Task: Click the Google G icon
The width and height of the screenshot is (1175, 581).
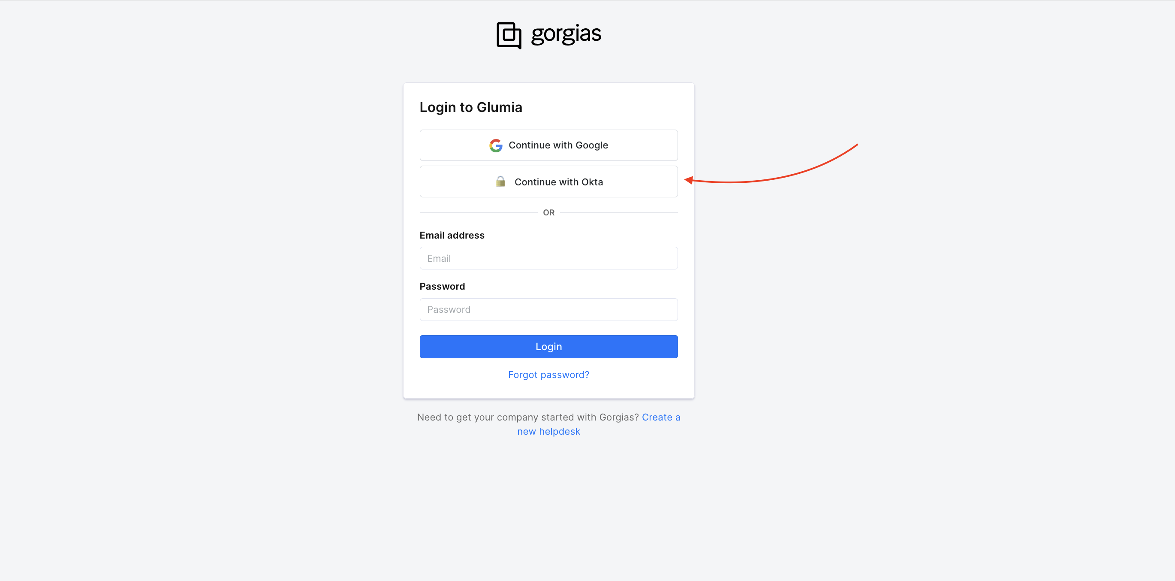Action: coord(496,145)
